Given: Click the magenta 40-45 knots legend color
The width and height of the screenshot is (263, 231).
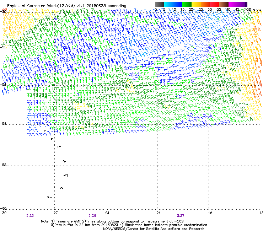Looking at the screenshot, I should [x=233, y=4].
